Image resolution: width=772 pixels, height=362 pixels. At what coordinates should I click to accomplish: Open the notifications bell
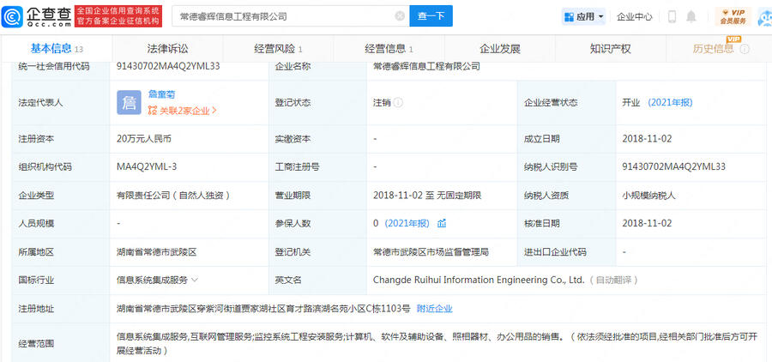[x=691, y=16]
